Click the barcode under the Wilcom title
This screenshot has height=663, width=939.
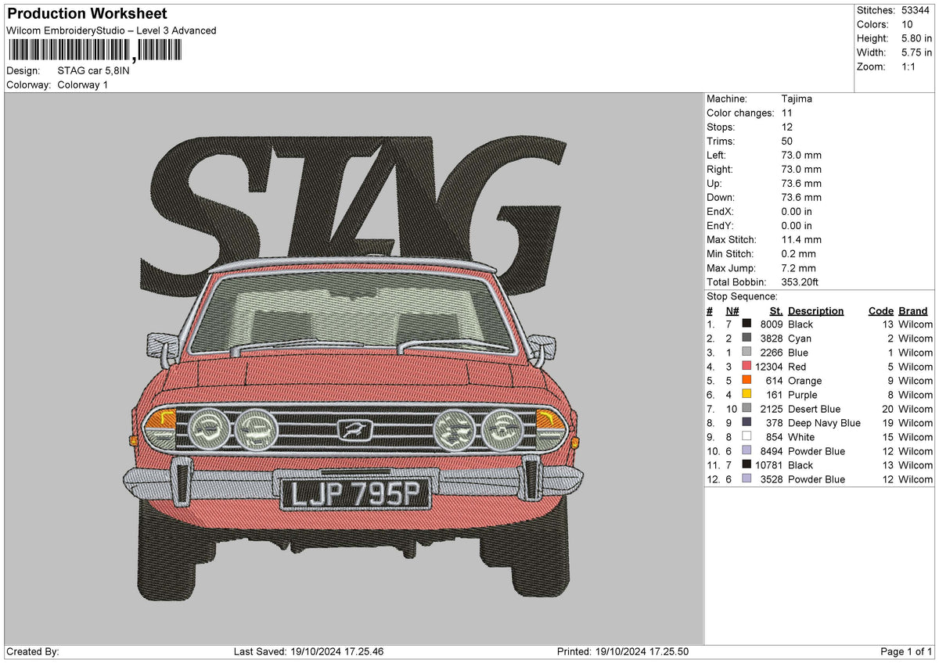(95, 51)
